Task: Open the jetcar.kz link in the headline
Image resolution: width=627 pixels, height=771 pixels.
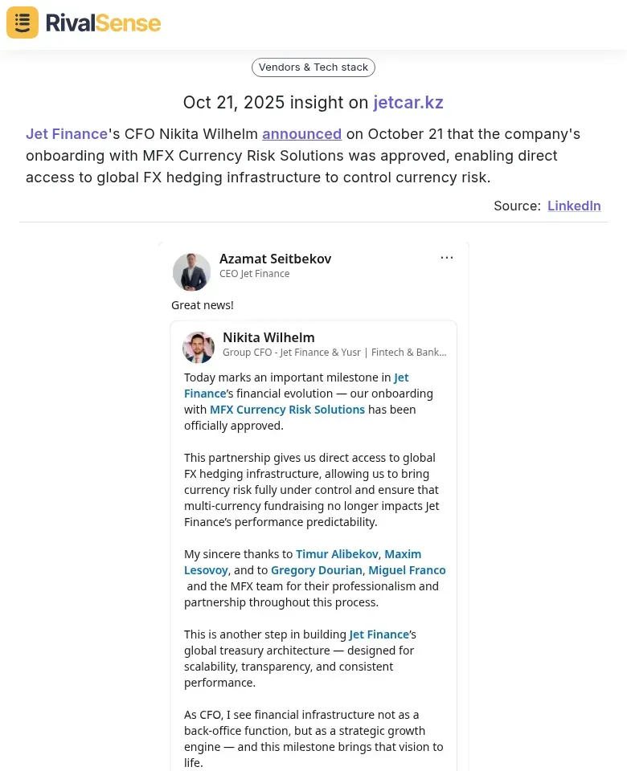Action: point(408,102)
